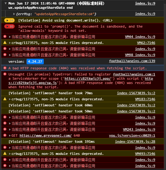This screenshot has width=166, height=170.
Task: Expand the GET greypanel.com 640 error
Action: [x=10, y=136]
